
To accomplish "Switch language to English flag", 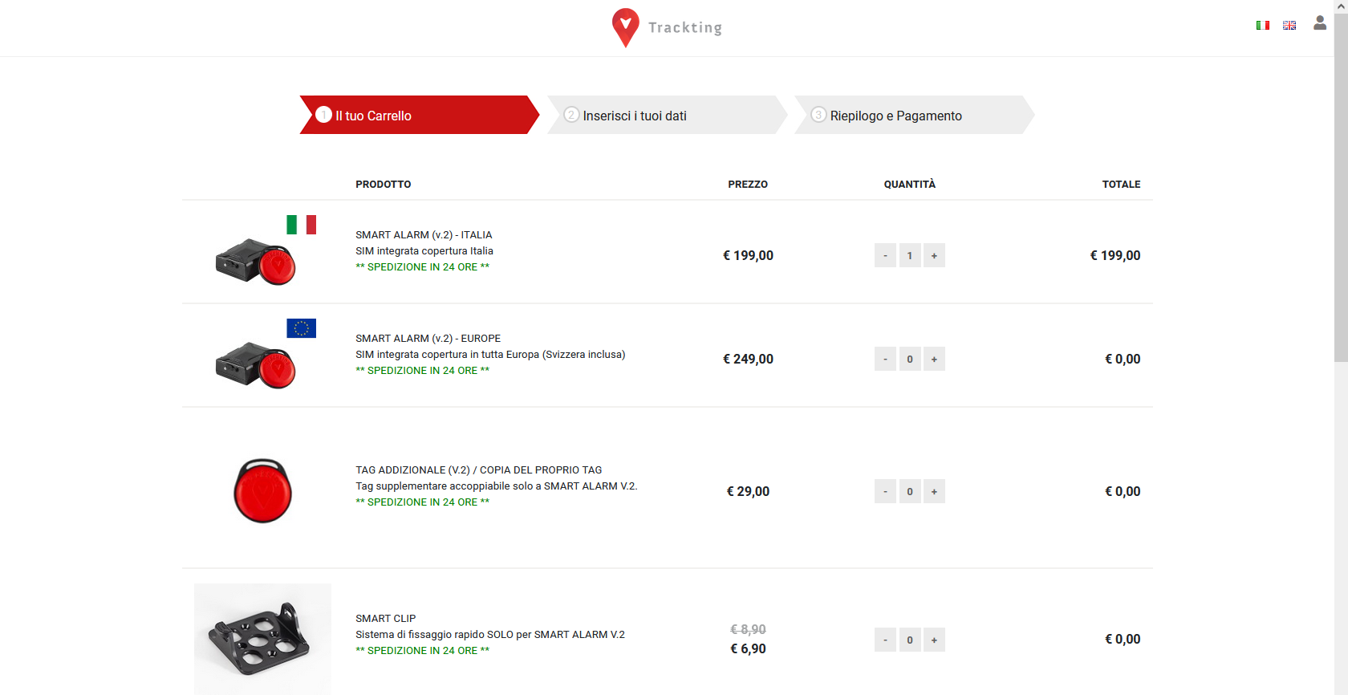I will click(1289, 26).
